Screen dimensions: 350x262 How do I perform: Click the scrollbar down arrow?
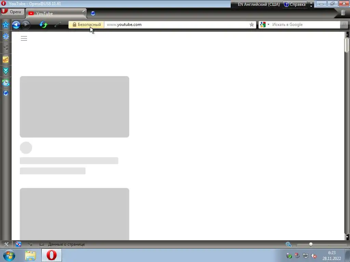[x=347, y=237]
